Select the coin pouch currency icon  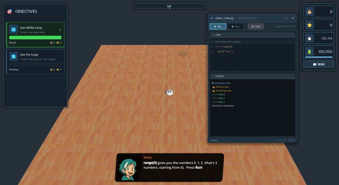click(309, 11)
